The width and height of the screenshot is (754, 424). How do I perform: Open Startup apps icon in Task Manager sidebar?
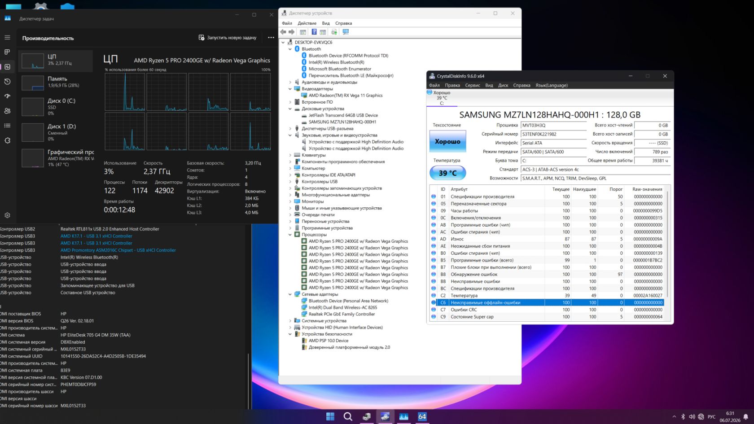7,96
